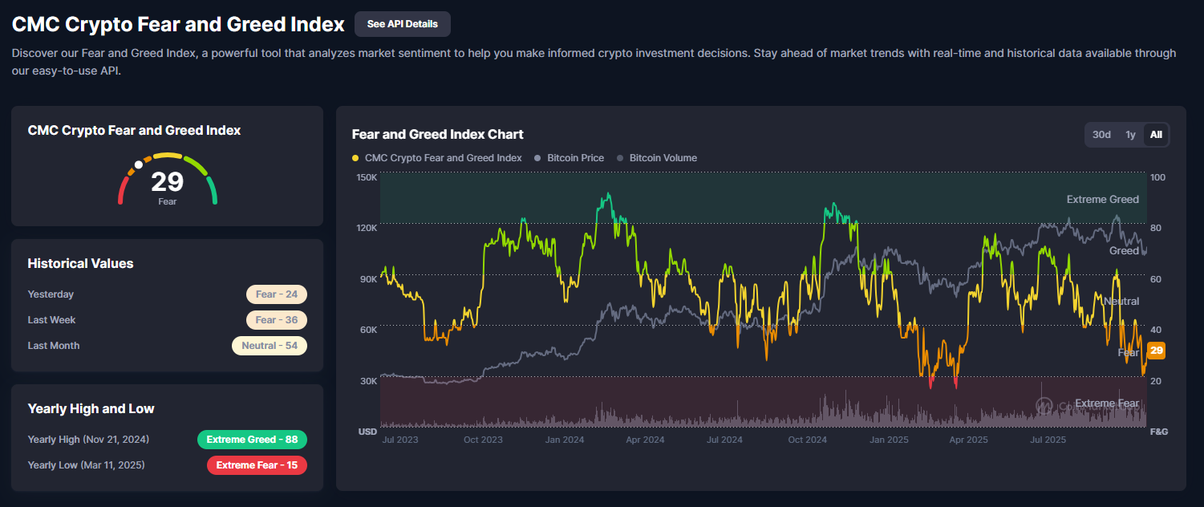The image size is (1204, 507).
Task: Click the Jan 2025 x-axis label
Action: tap(888, 440)
